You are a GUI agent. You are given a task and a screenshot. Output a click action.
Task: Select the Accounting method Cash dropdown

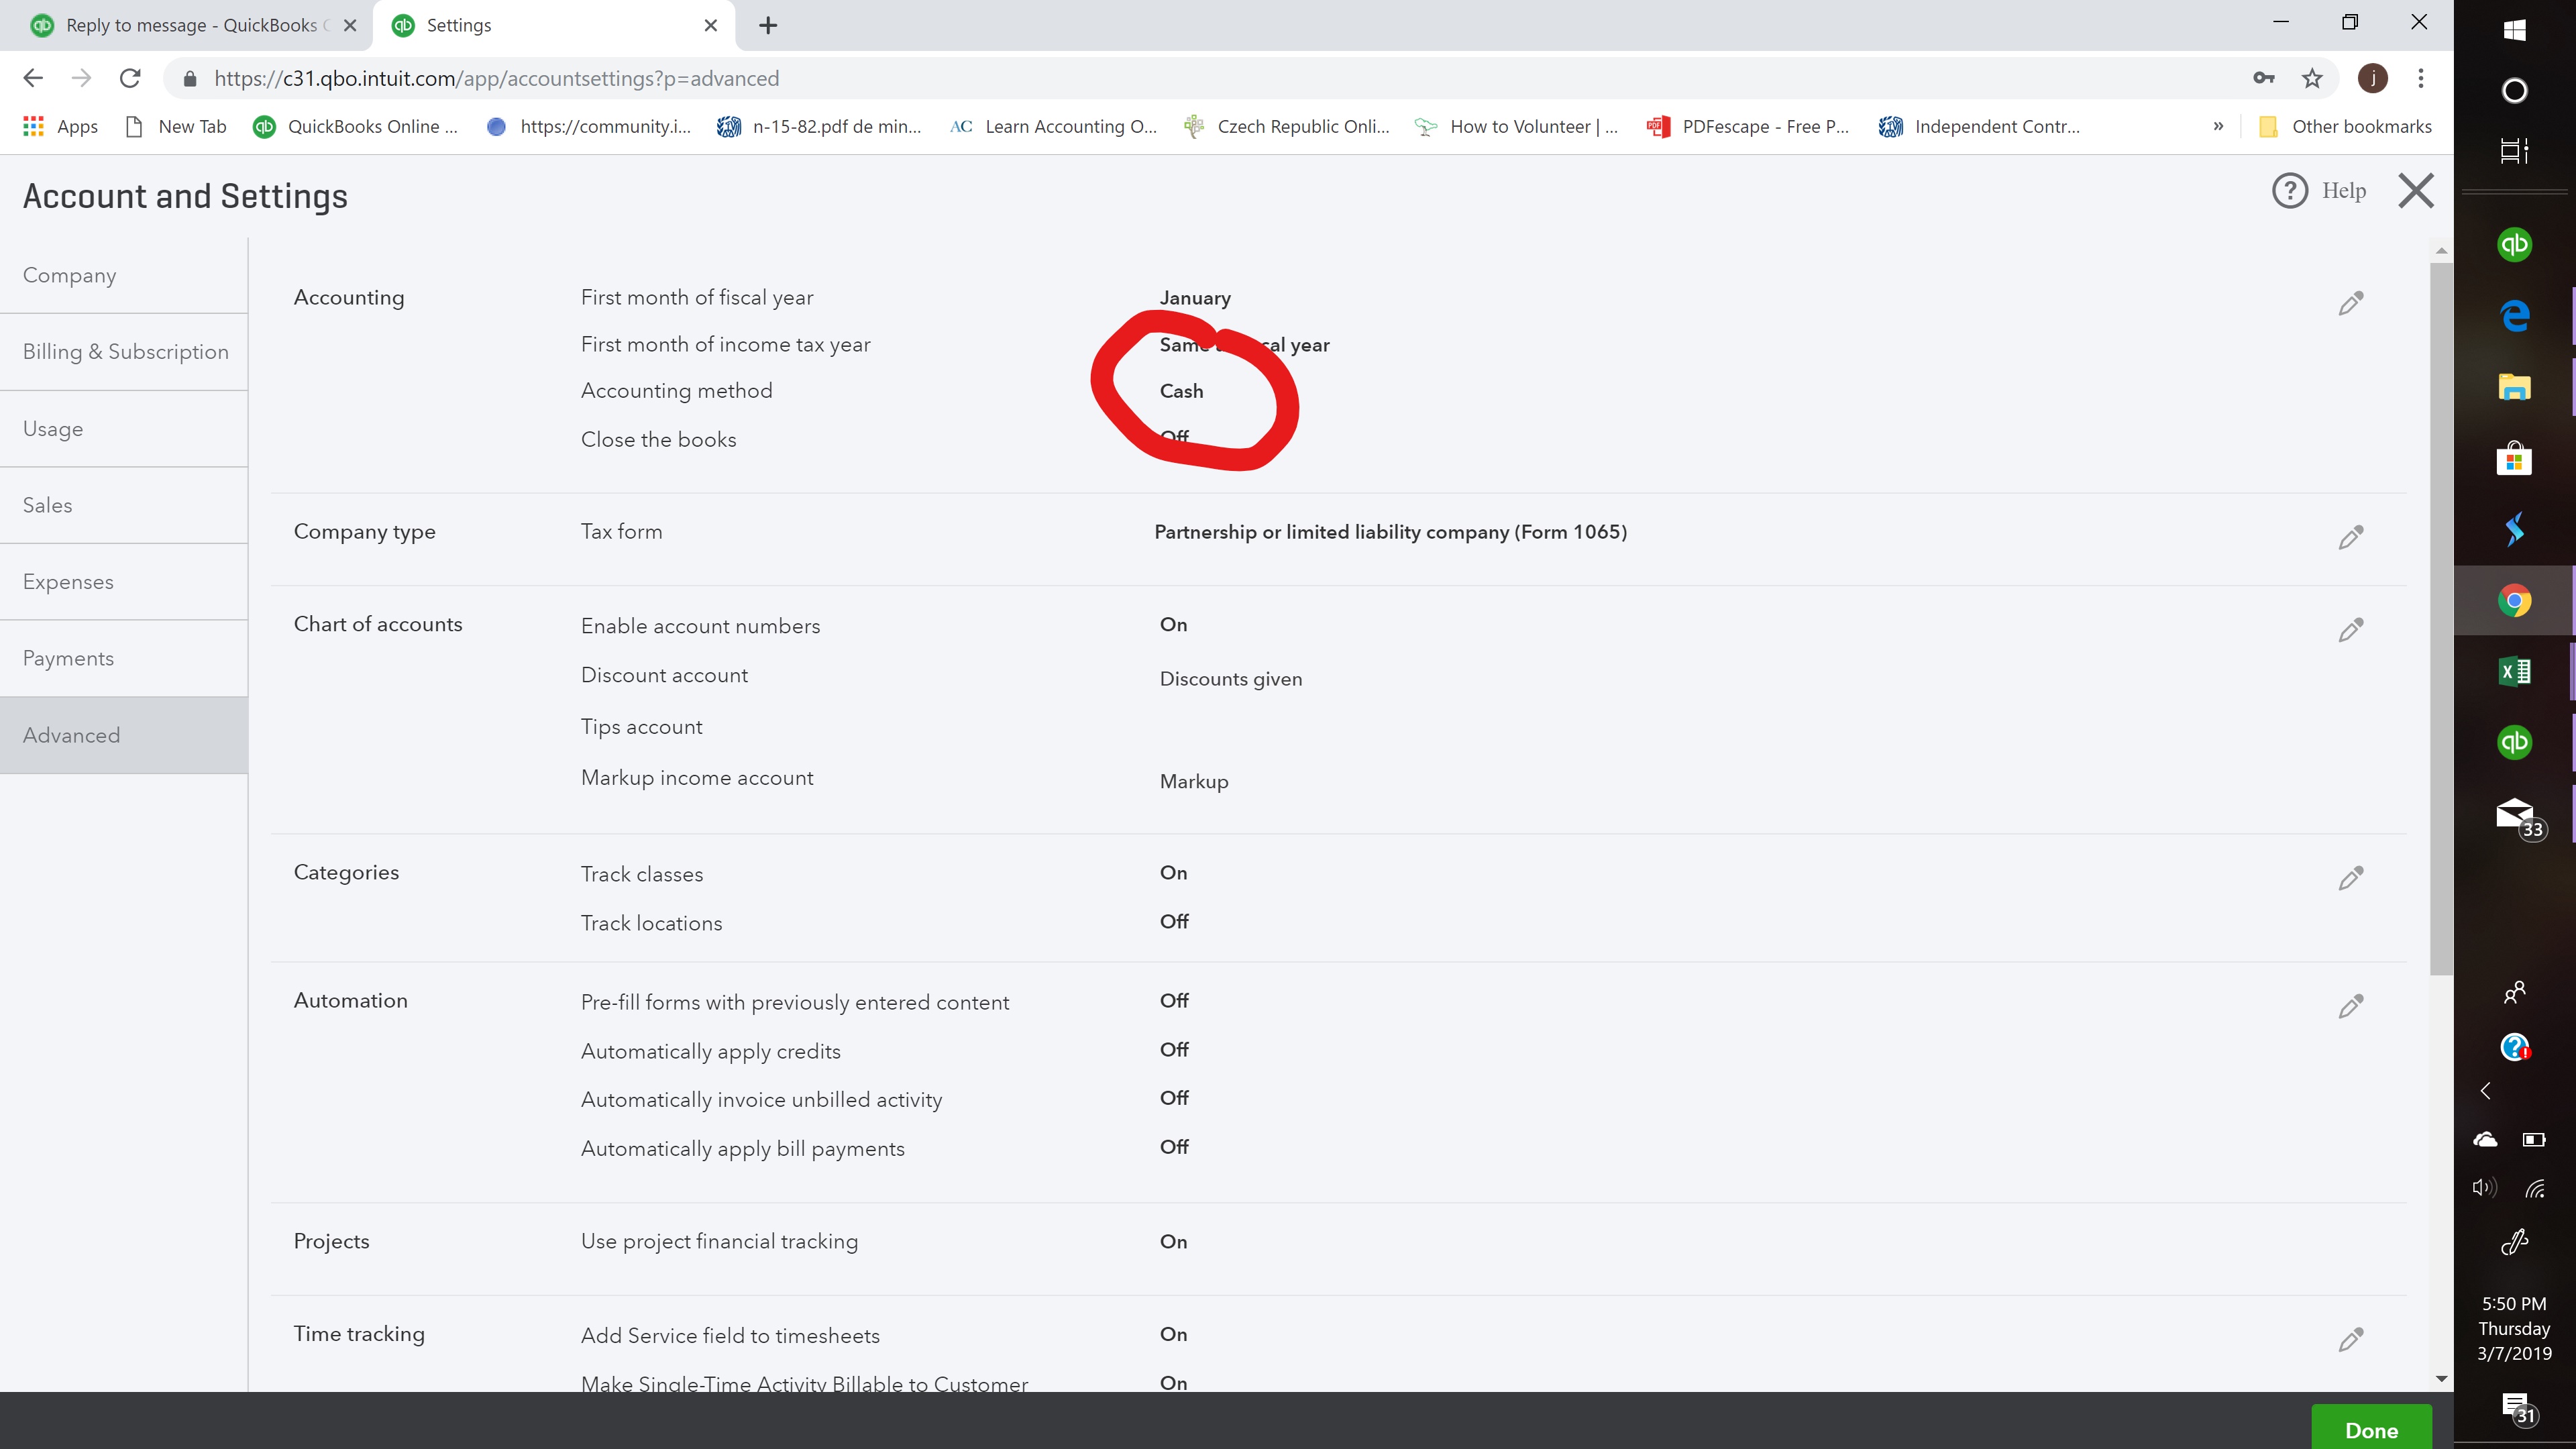1182,389
